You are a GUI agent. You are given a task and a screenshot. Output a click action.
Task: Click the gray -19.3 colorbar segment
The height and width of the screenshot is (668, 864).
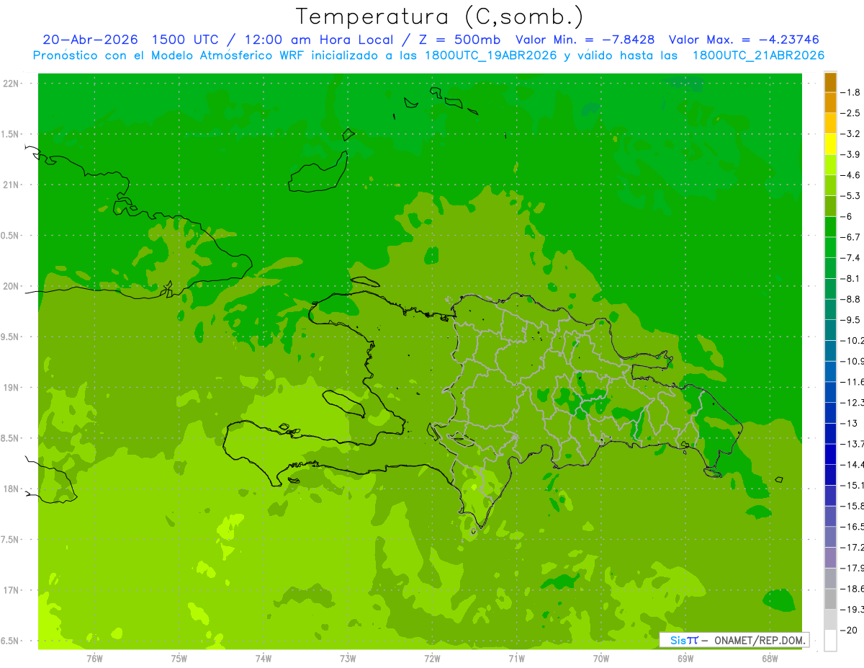(x=830, y=599)
